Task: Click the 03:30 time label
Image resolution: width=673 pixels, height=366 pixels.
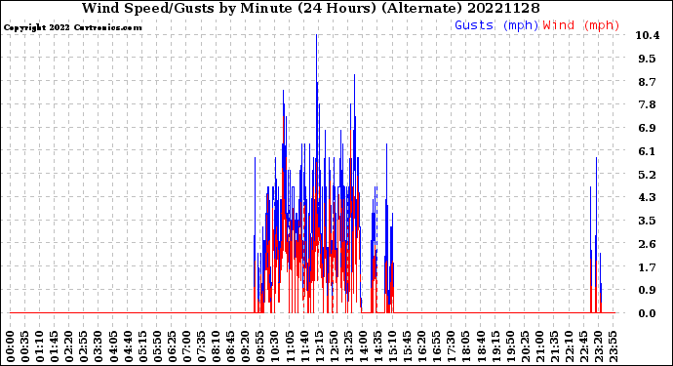Action: (x=99, y=346)
